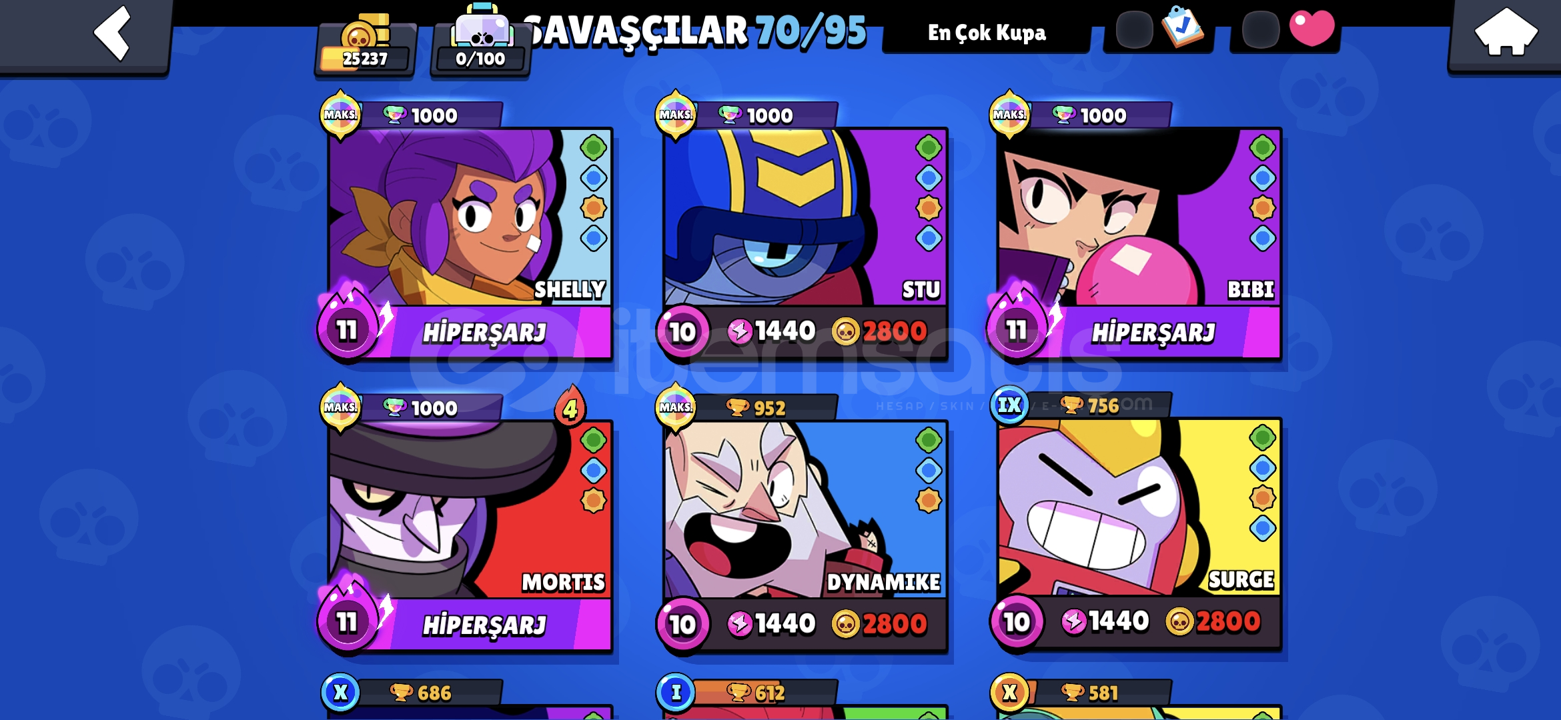
Task: Click Surge's IX rank badge
Action: (1009, 404)
